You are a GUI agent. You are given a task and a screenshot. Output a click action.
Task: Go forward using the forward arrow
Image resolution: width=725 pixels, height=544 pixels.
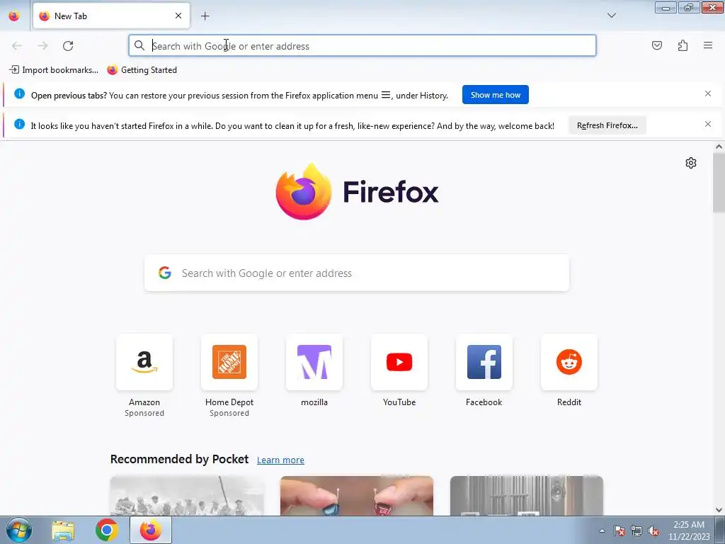(42, 46)
